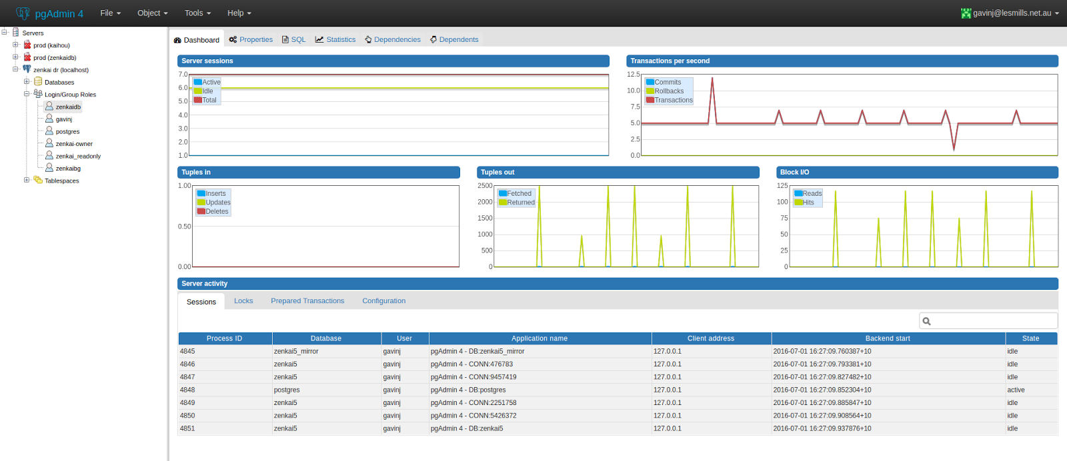
Task: Select the Locks activity tab
Action: point(243,301)
